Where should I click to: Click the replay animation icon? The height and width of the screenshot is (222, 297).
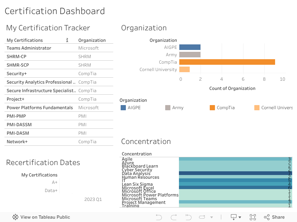202,217
